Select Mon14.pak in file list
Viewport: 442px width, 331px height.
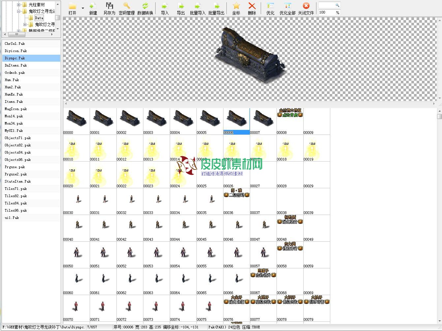pos(31,116)
